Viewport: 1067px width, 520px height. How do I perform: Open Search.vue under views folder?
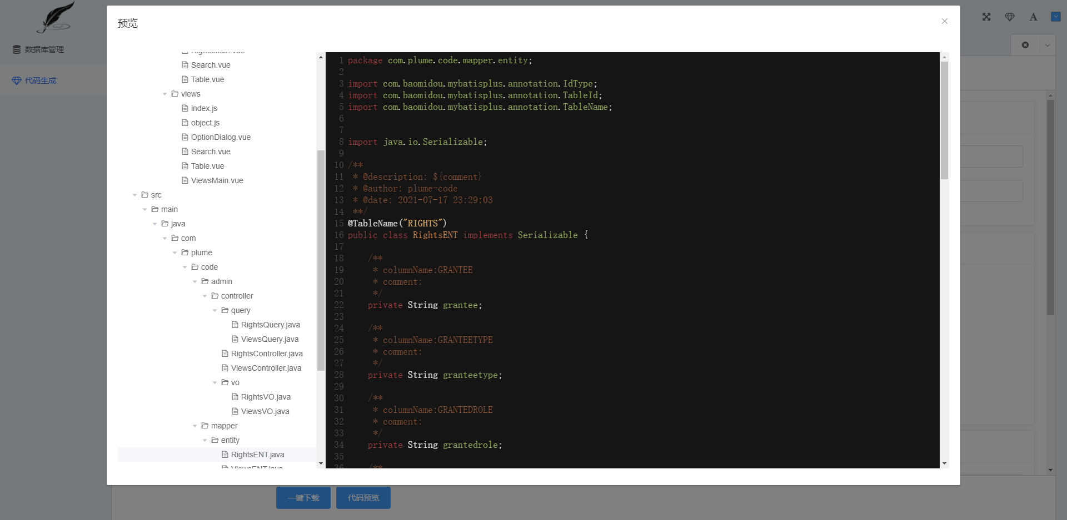coord(211,152)
